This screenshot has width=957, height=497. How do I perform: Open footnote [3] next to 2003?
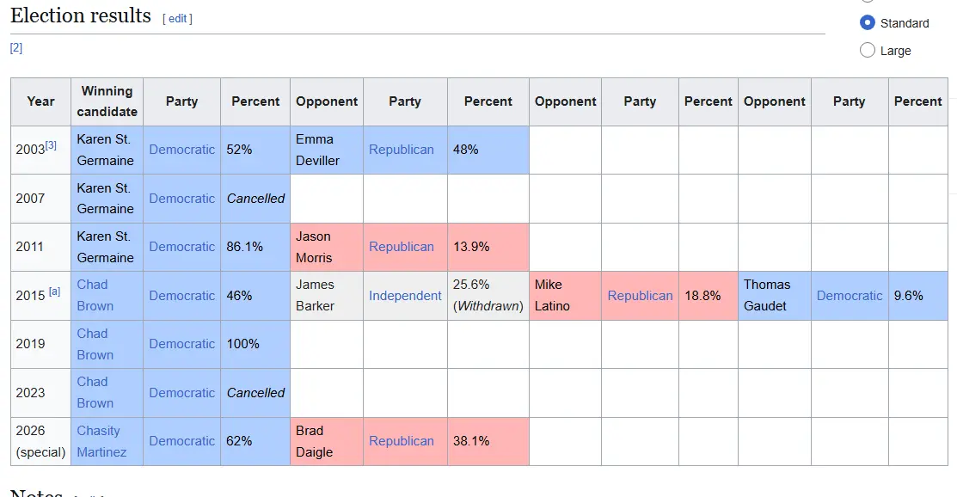52,145
